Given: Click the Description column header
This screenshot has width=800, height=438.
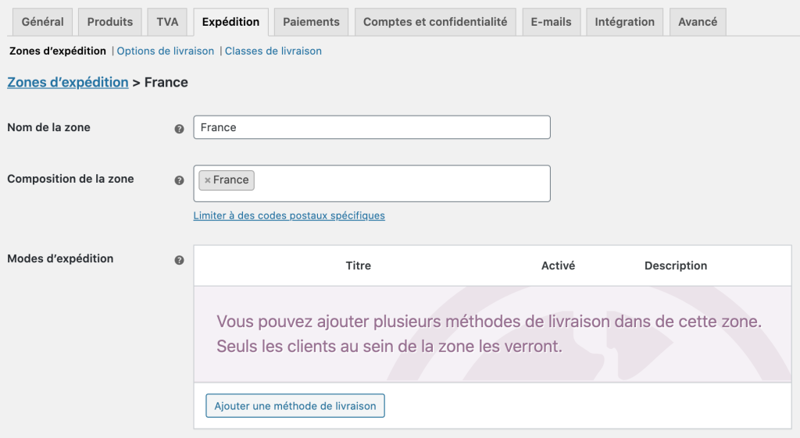Looking at the screenshot, I should tap(676, 265).
